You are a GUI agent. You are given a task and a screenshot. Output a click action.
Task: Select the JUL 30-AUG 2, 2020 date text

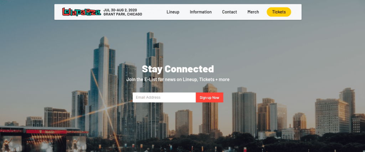120,10
